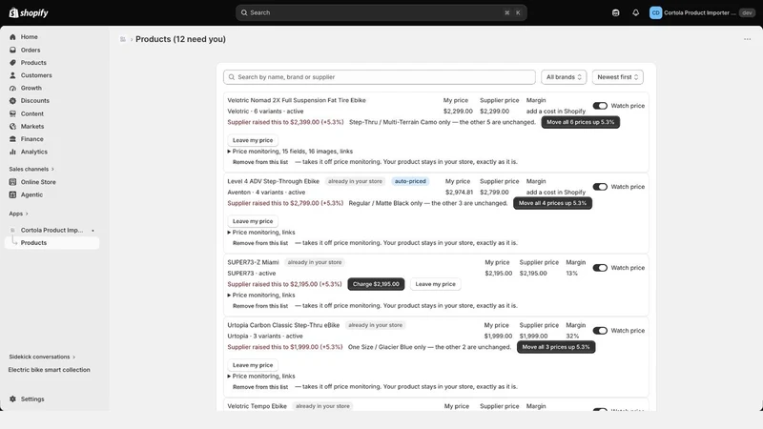Click the Customers person icon
This screenshot has height=429, width=763.
point(12,75)
